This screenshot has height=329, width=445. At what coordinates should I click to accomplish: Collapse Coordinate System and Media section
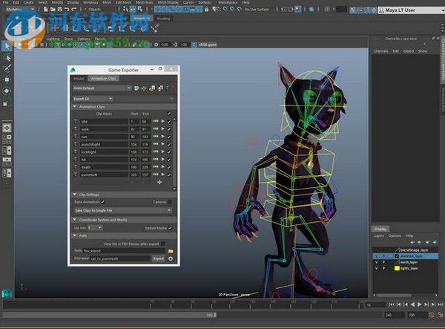point(75,220)
